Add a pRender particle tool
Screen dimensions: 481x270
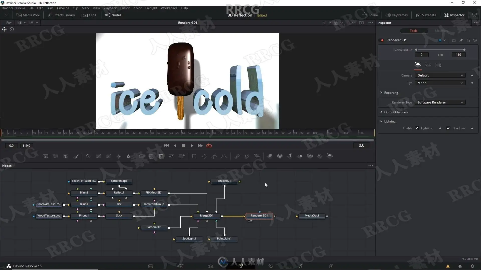[x=257, y=156]
